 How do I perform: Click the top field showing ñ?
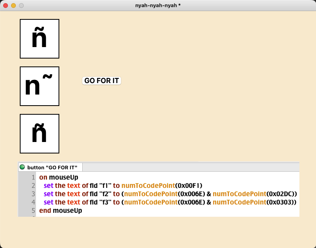40,39
